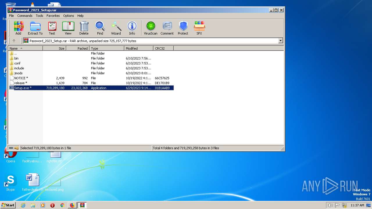
Task: Select the rightfile.rtf desktop file
Action: (54, 157)
